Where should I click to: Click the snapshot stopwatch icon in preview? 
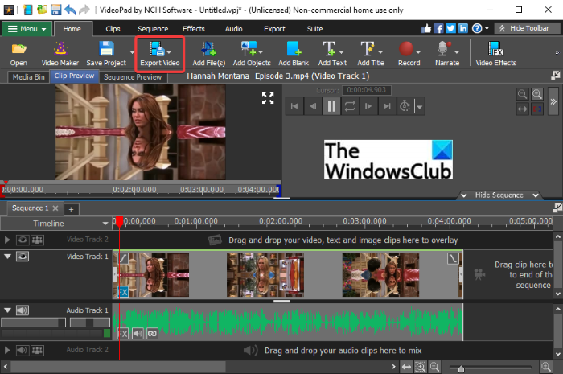click(x=405, y=106)
